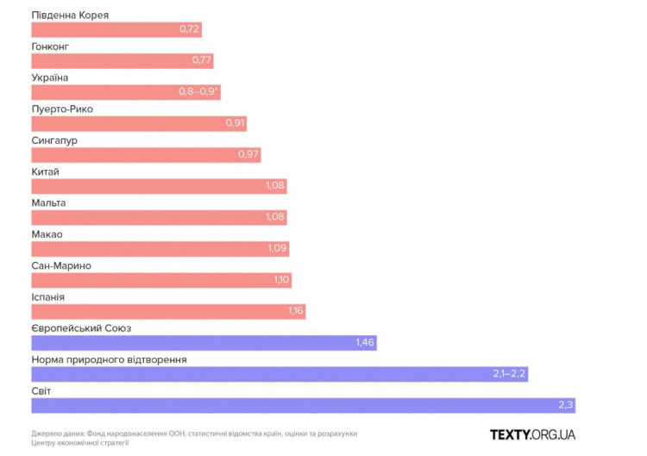Select the Іспанія bar showing 1,16
647x456 pixels.
point(168,312)
